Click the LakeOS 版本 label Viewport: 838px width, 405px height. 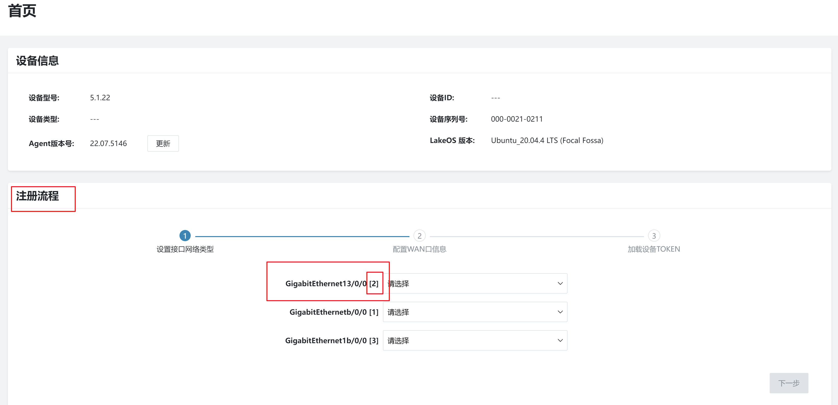[x=452, y=140]
